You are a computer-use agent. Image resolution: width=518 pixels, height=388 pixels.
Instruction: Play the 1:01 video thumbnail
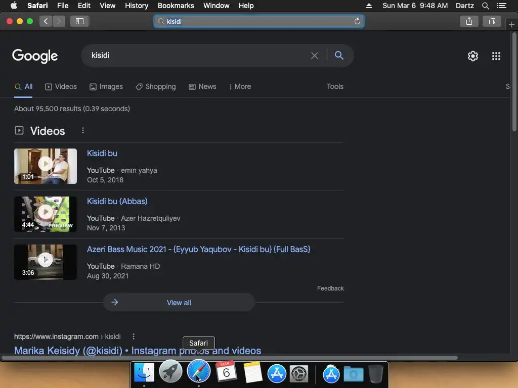point(46,166)
